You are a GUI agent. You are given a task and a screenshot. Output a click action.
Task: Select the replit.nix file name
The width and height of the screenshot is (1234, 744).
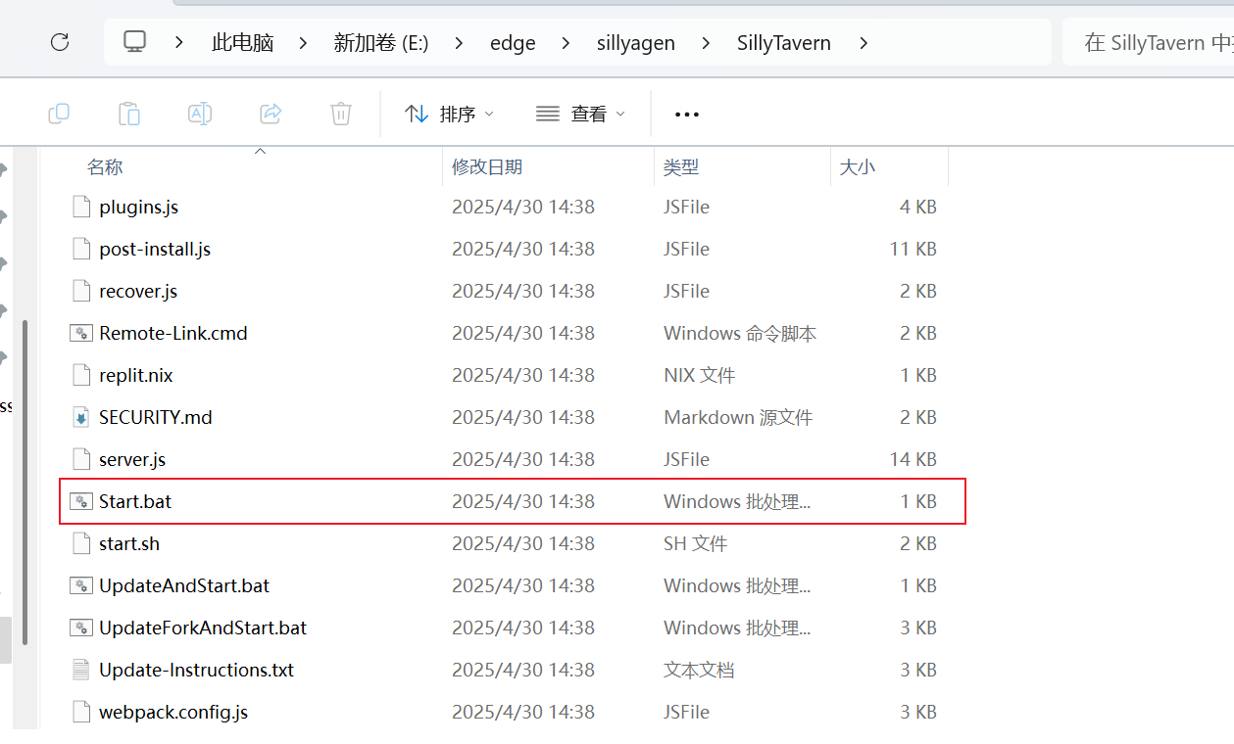point(136,375)
